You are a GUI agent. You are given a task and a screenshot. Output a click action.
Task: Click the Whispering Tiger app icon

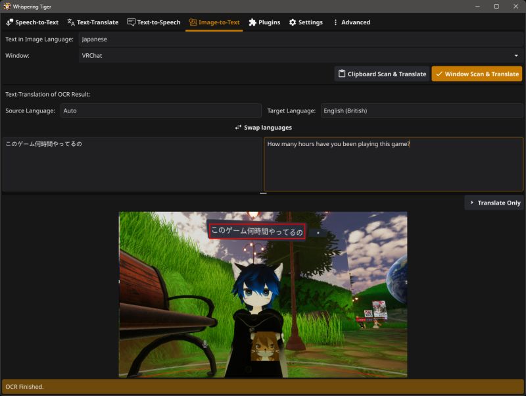click(x=7, y=7)
